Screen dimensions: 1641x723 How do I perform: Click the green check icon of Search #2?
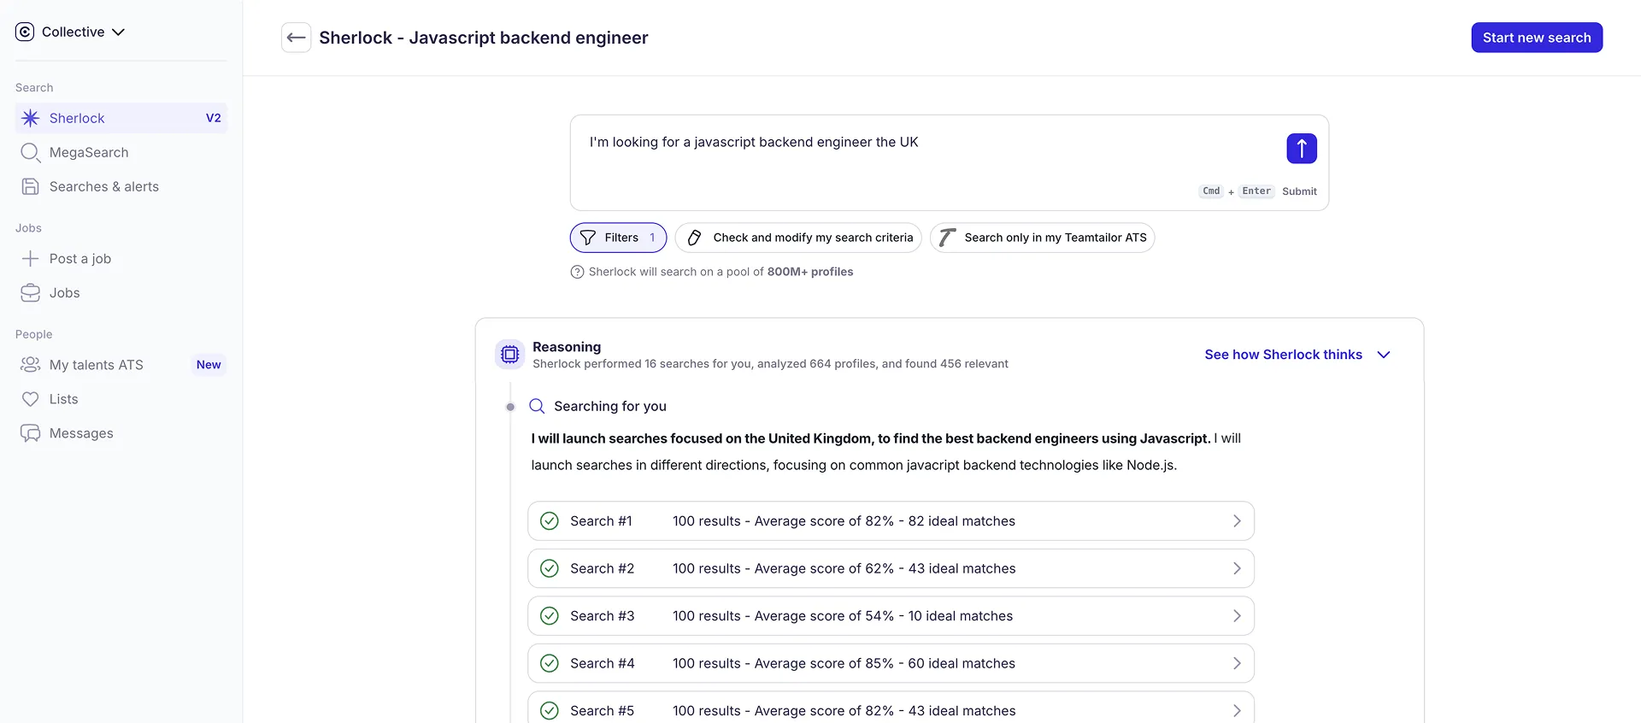click(550, 568)
